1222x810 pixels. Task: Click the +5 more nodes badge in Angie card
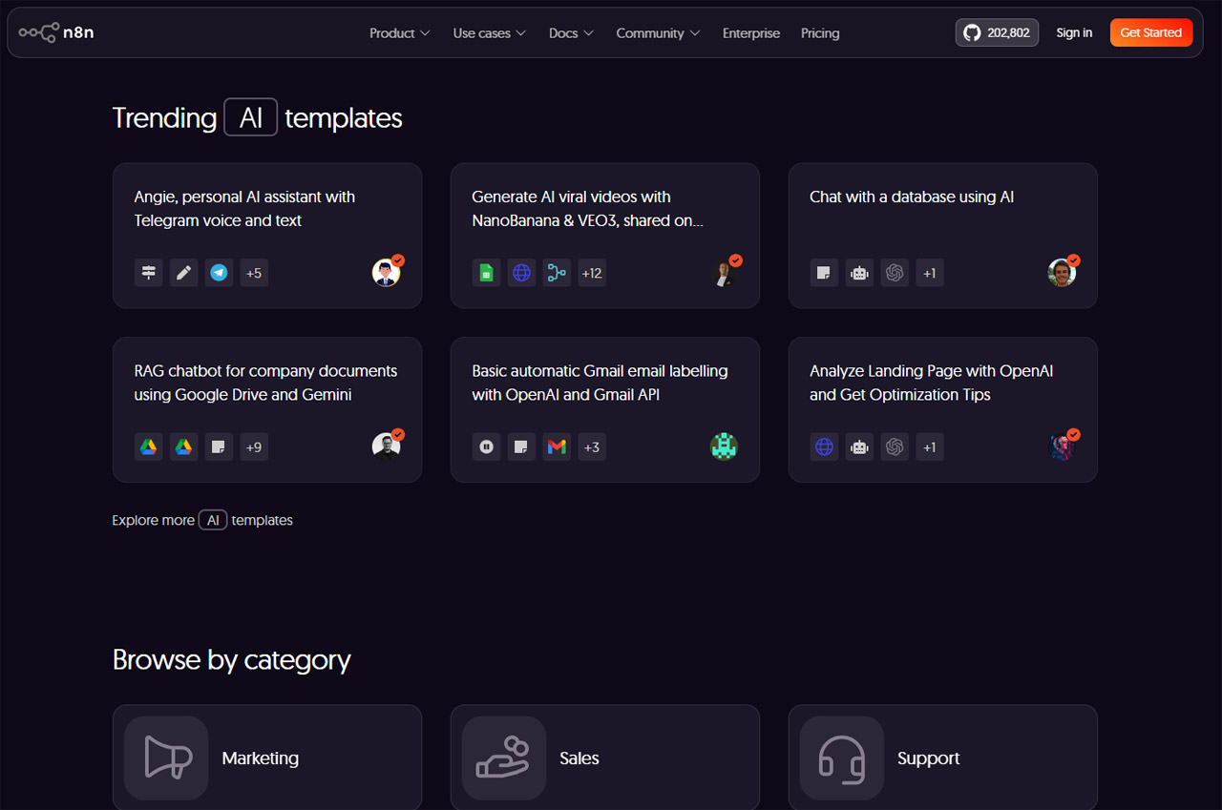[254, 273]
